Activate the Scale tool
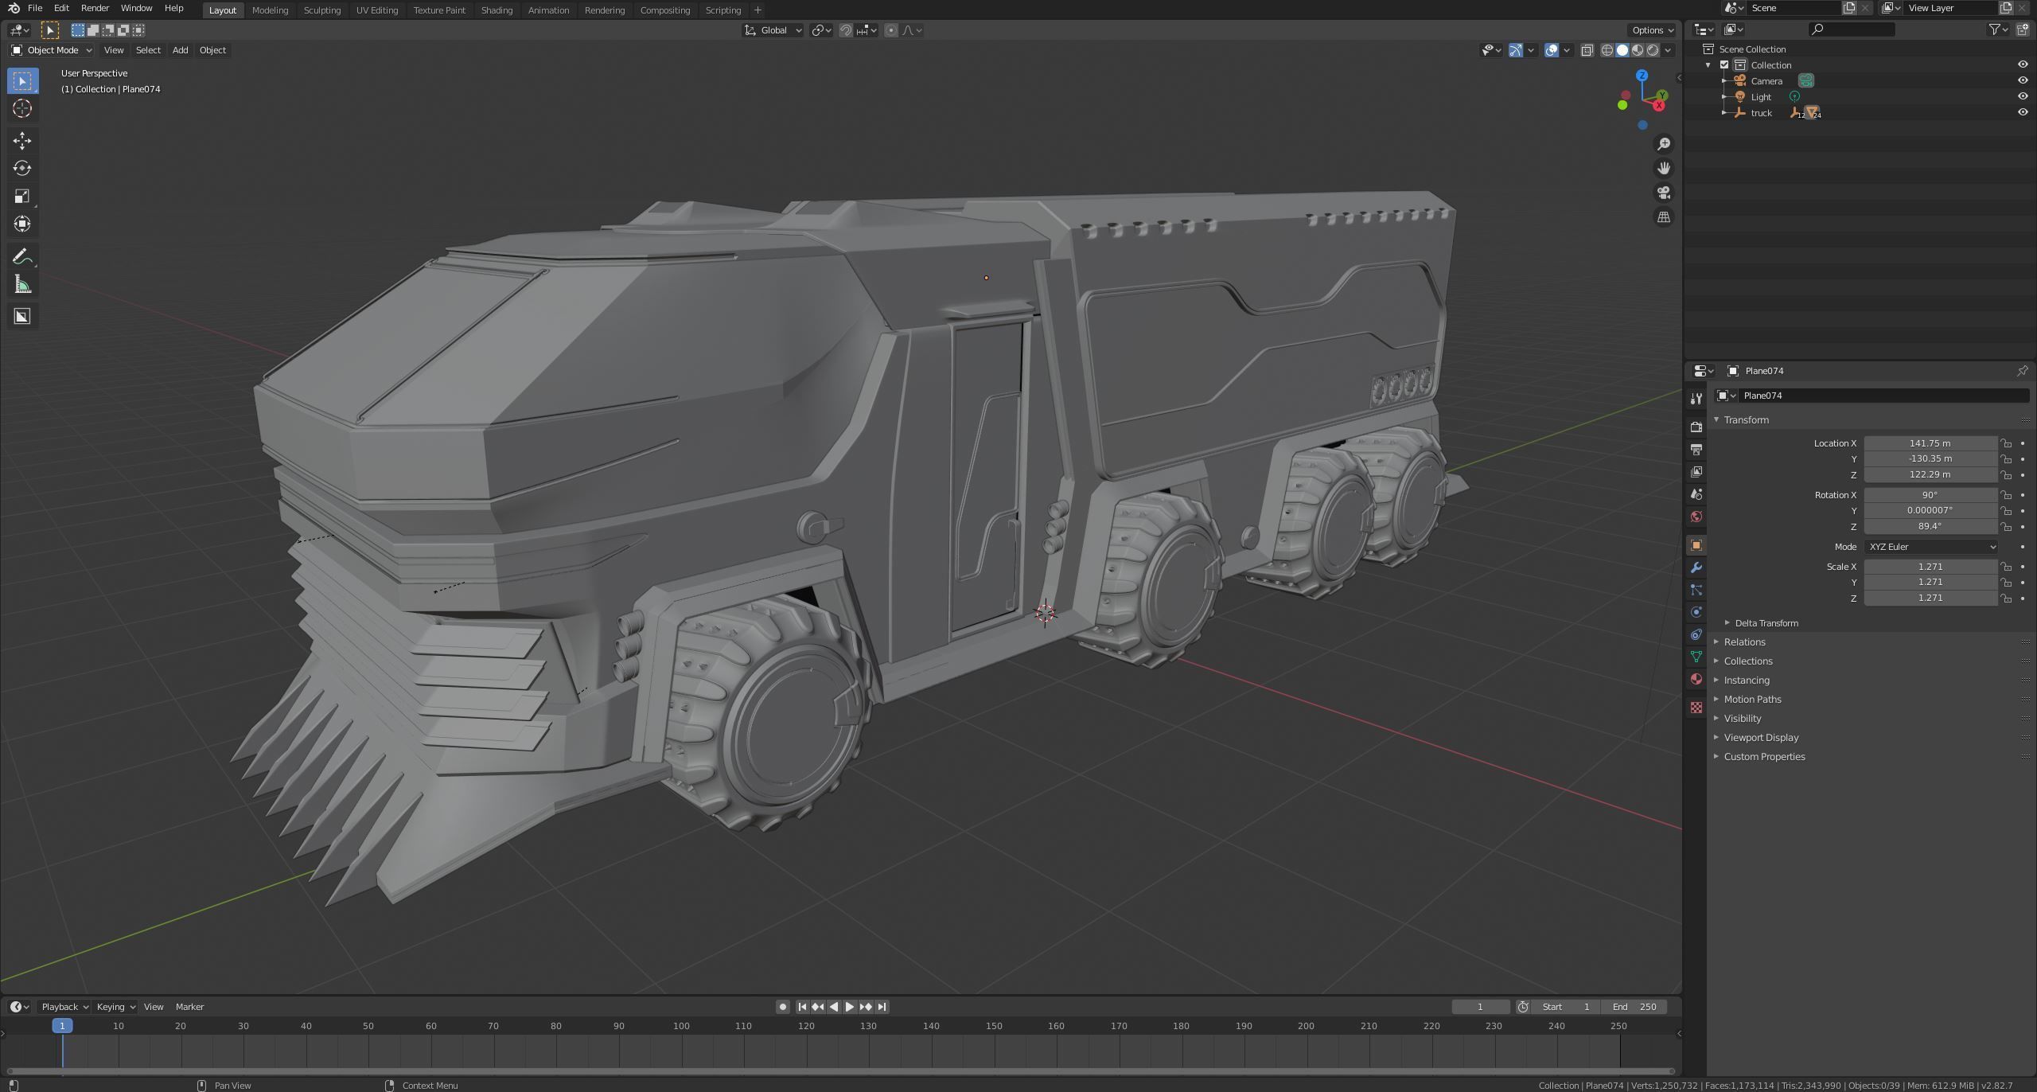The image size is (2037, 1092). tap(22, 196)
